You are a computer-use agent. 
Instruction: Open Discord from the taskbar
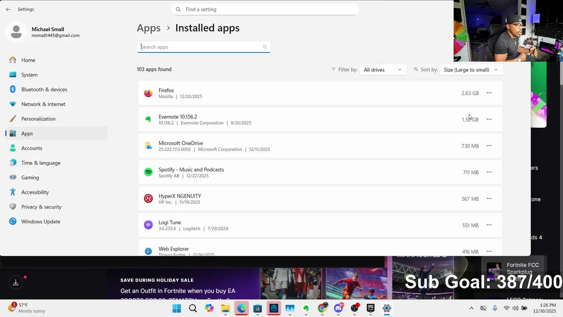pyautogui.click(x=338, y=308)
